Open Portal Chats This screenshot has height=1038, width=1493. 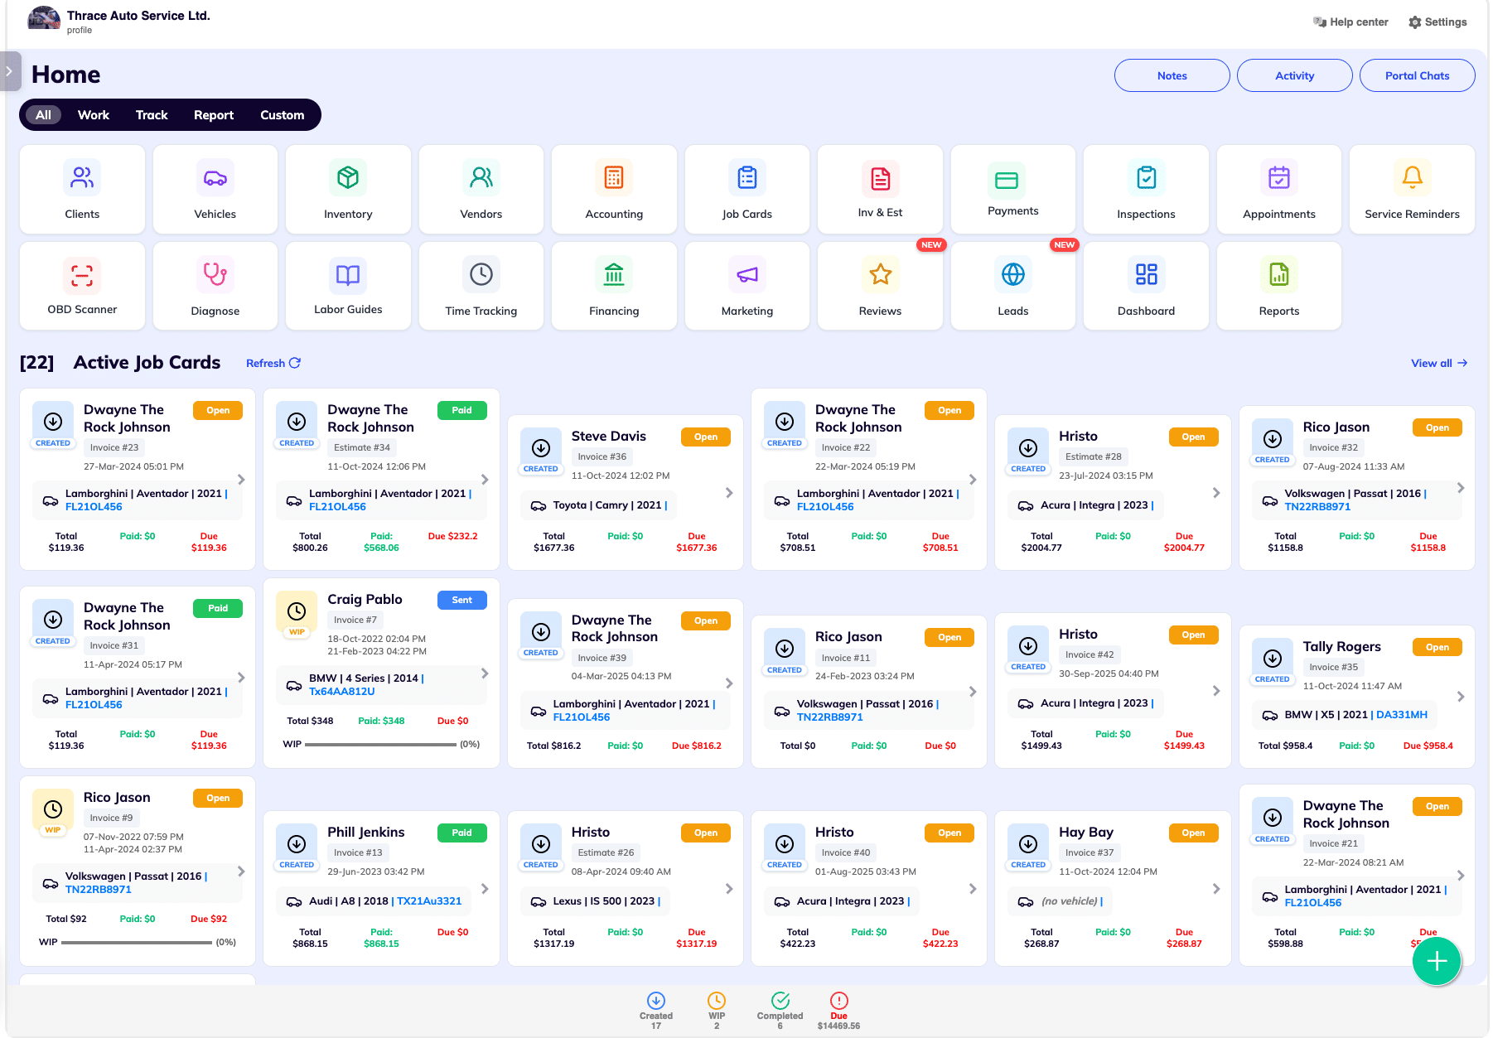pyautogui.click(x=1417, y=75)
